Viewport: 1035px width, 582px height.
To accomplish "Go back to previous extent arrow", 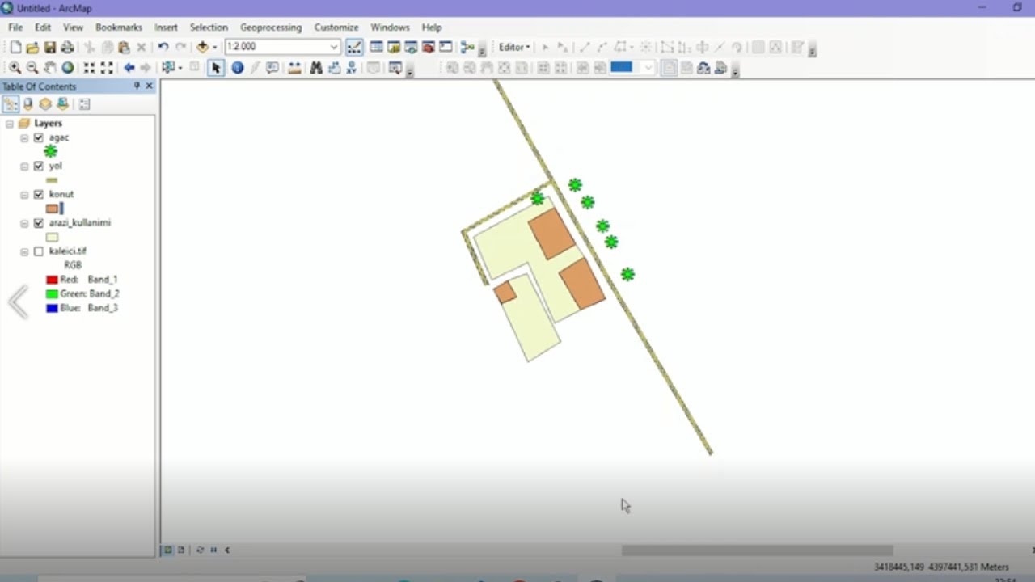I will [129, 68].
